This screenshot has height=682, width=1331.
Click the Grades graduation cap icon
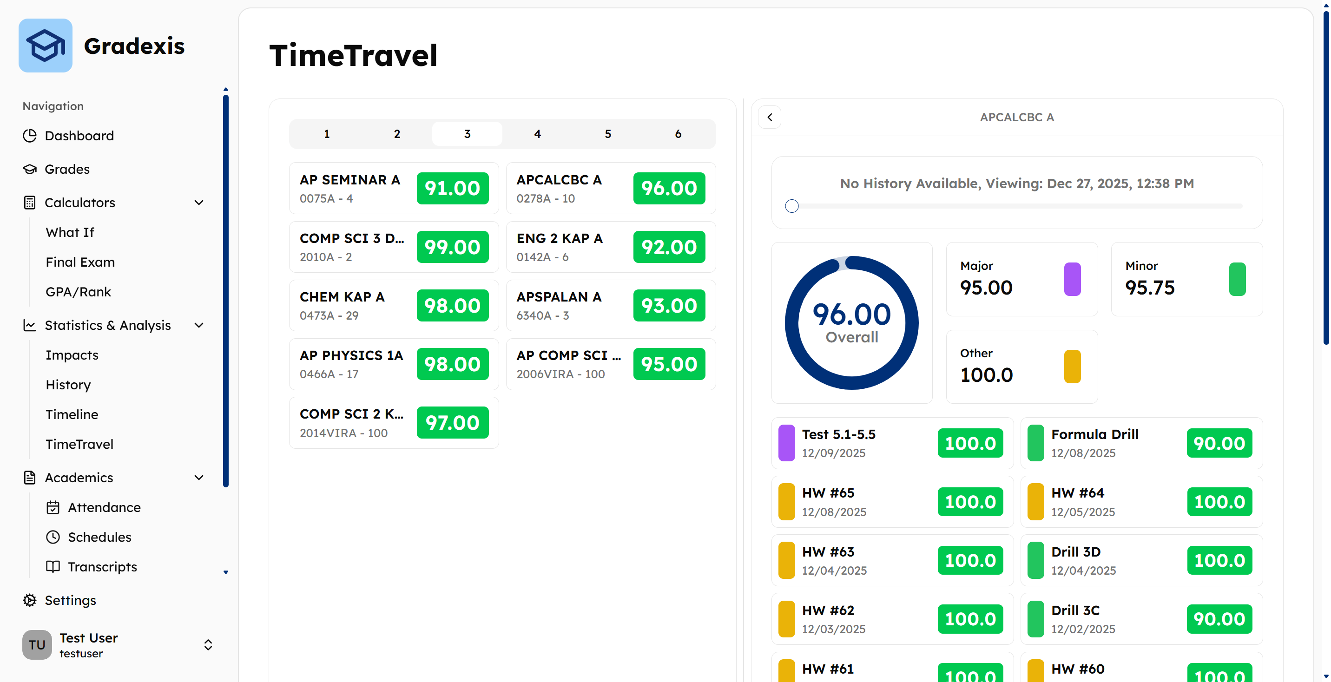pos(30,169)
